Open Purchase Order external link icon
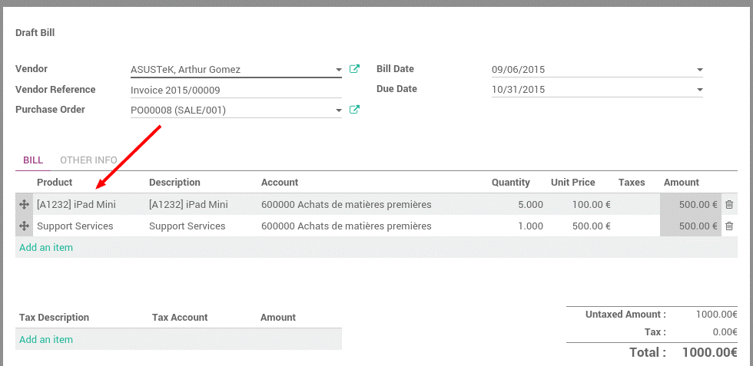This screenshot has height=366, width=753. coord(354,110)
